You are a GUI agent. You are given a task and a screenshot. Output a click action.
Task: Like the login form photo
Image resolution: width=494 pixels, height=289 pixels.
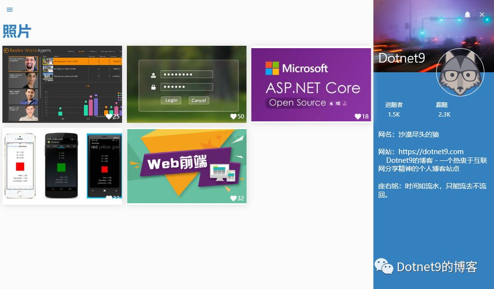click(x=233, y=117)
